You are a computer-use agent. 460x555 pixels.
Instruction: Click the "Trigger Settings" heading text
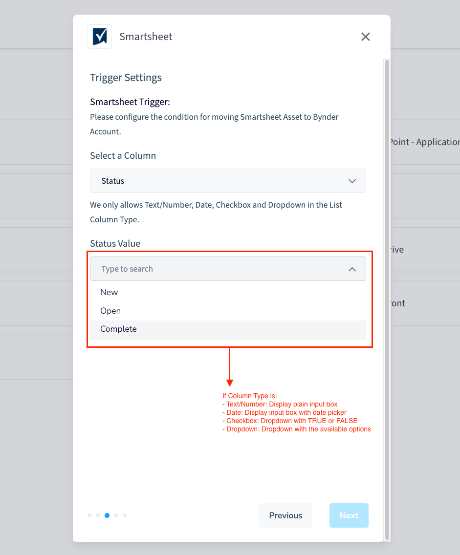click(126, 77)
